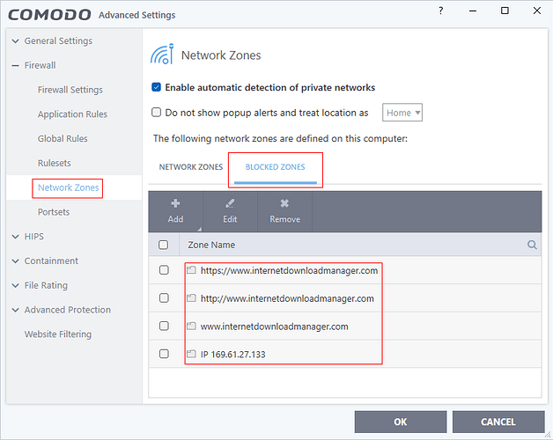
Task: Expand the Containment settings section
Action: pos(16,261)
